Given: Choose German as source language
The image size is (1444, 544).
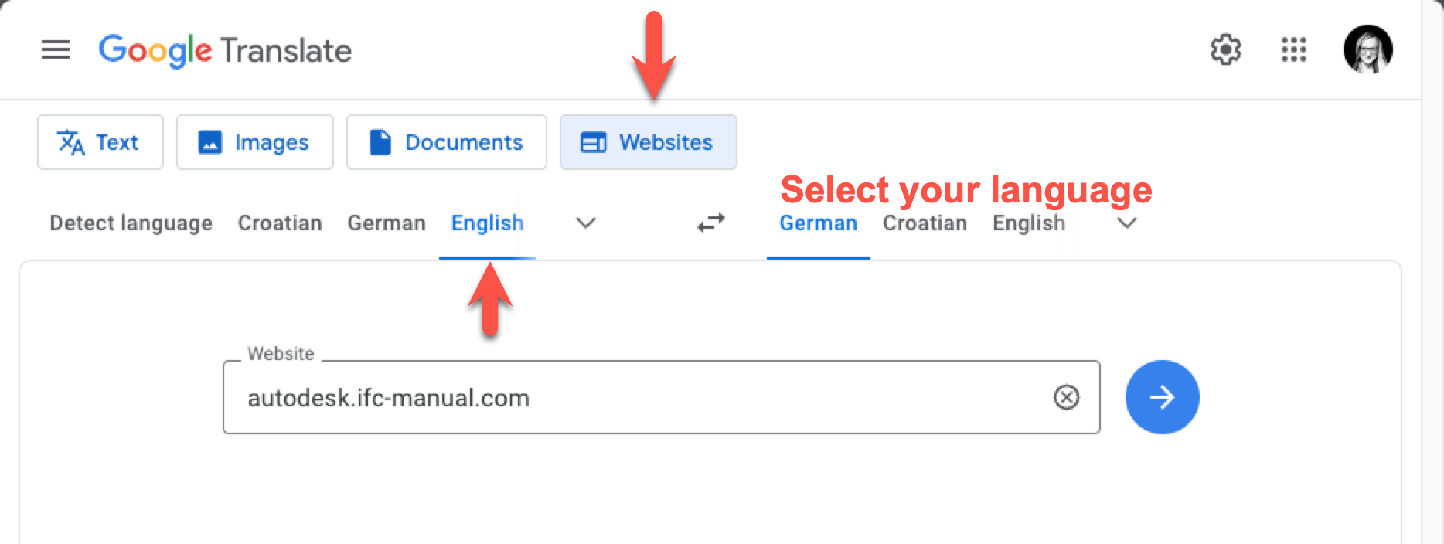Looking at the screenshot, I should (x=387, y=223).
